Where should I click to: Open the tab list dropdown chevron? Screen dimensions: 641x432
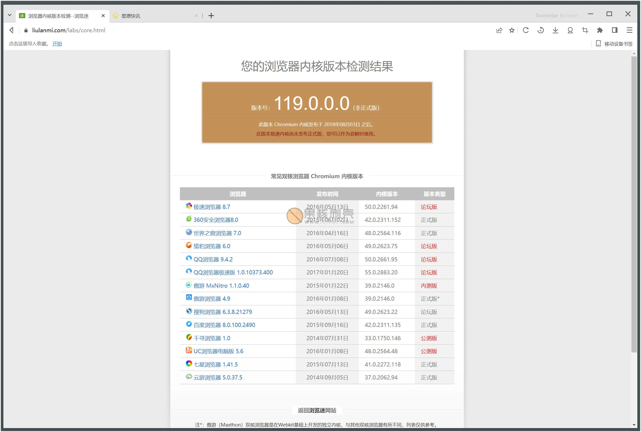click(9, 15)
